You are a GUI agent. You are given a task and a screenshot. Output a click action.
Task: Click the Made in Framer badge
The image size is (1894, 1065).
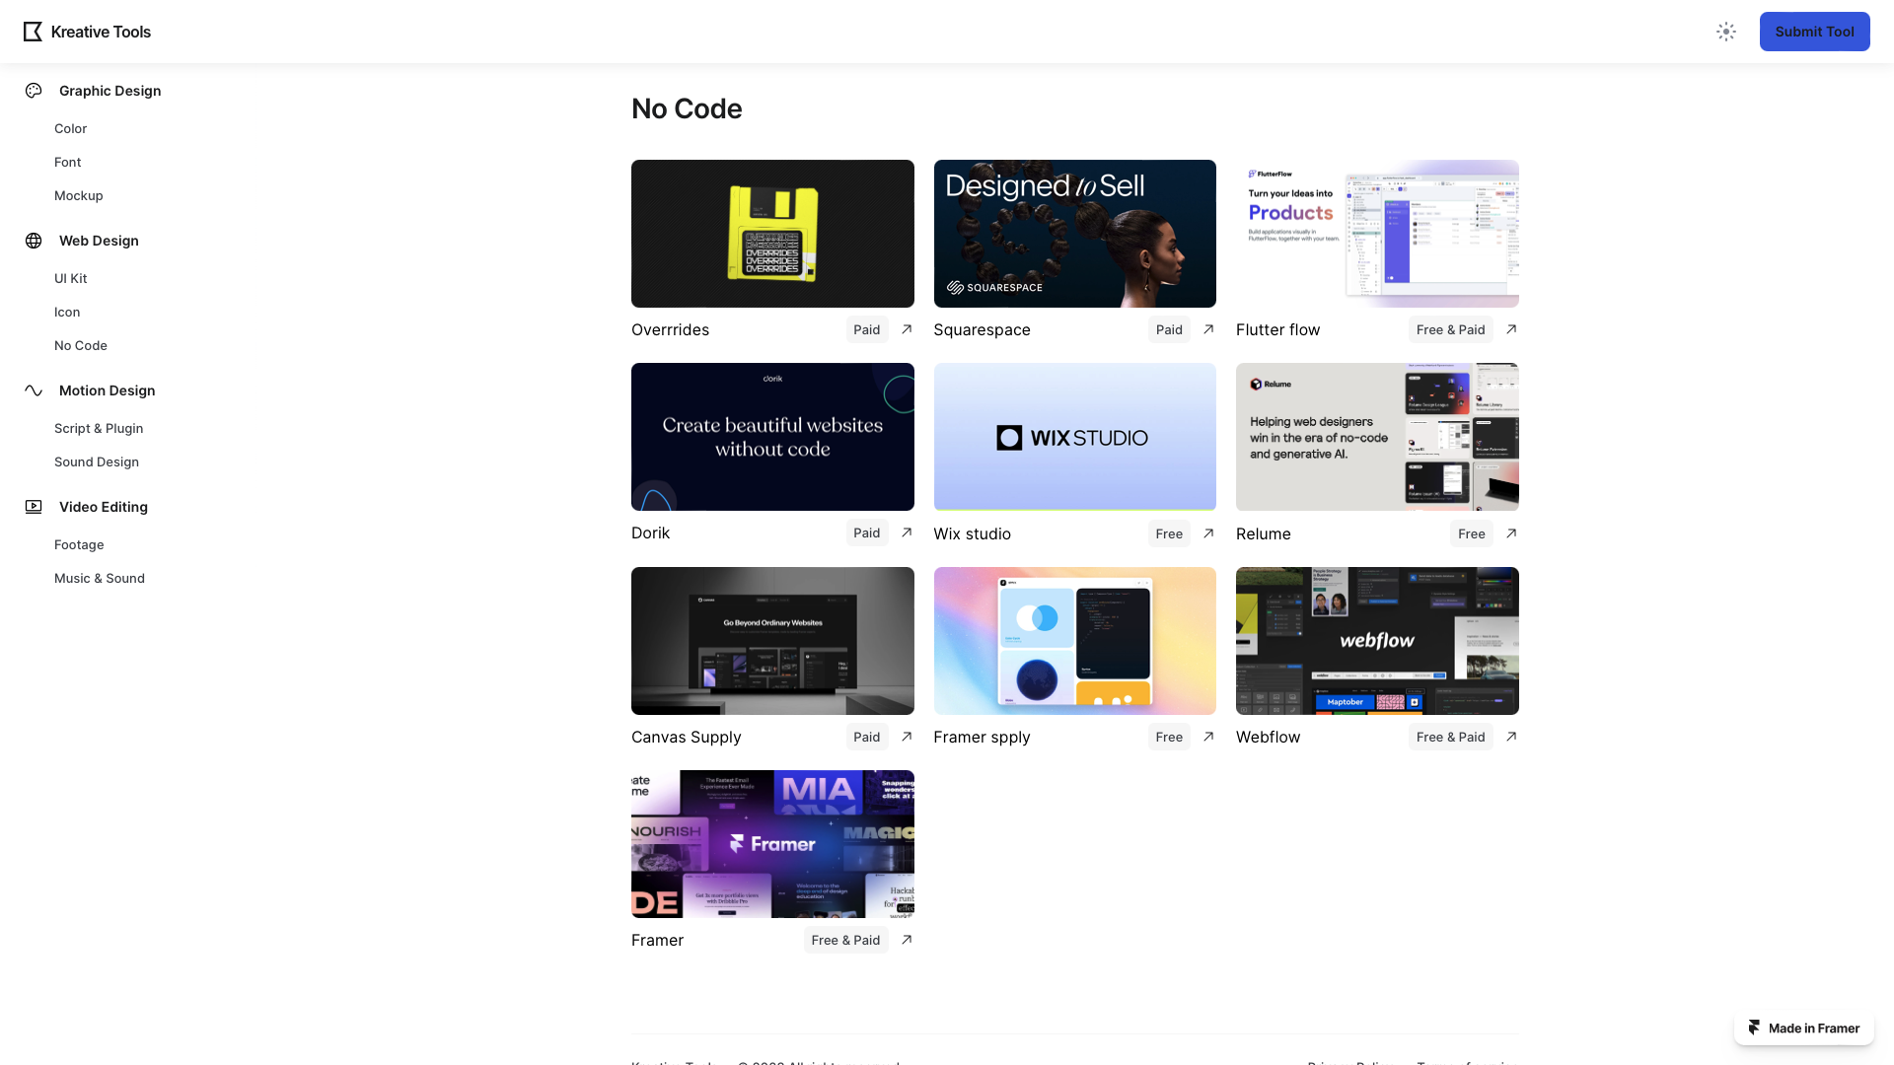pos(1803,1028)
